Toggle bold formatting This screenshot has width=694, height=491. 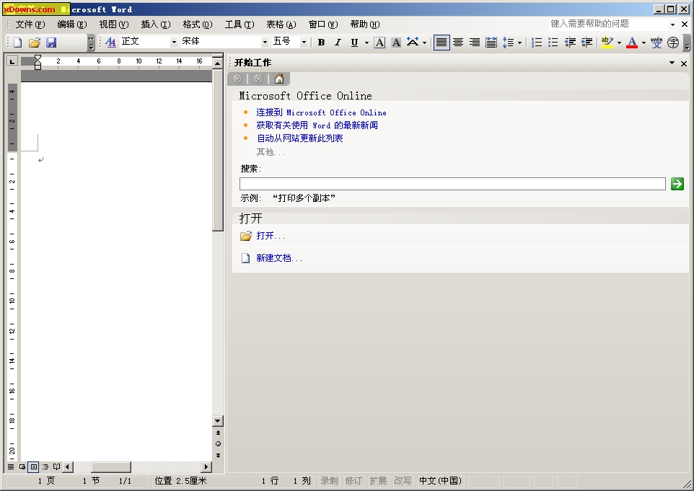click(x=321, y=43)
